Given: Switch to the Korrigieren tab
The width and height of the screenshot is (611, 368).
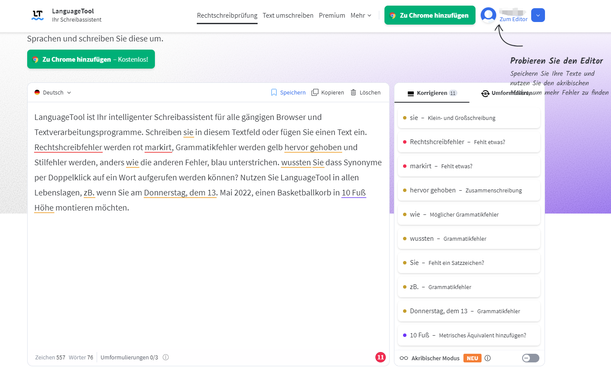Looking at the screenshot, I should click(432, 93).
